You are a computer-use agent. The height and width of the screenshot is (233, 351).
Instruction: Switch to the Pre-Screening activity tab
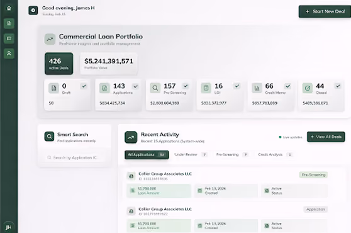[232, 154]
